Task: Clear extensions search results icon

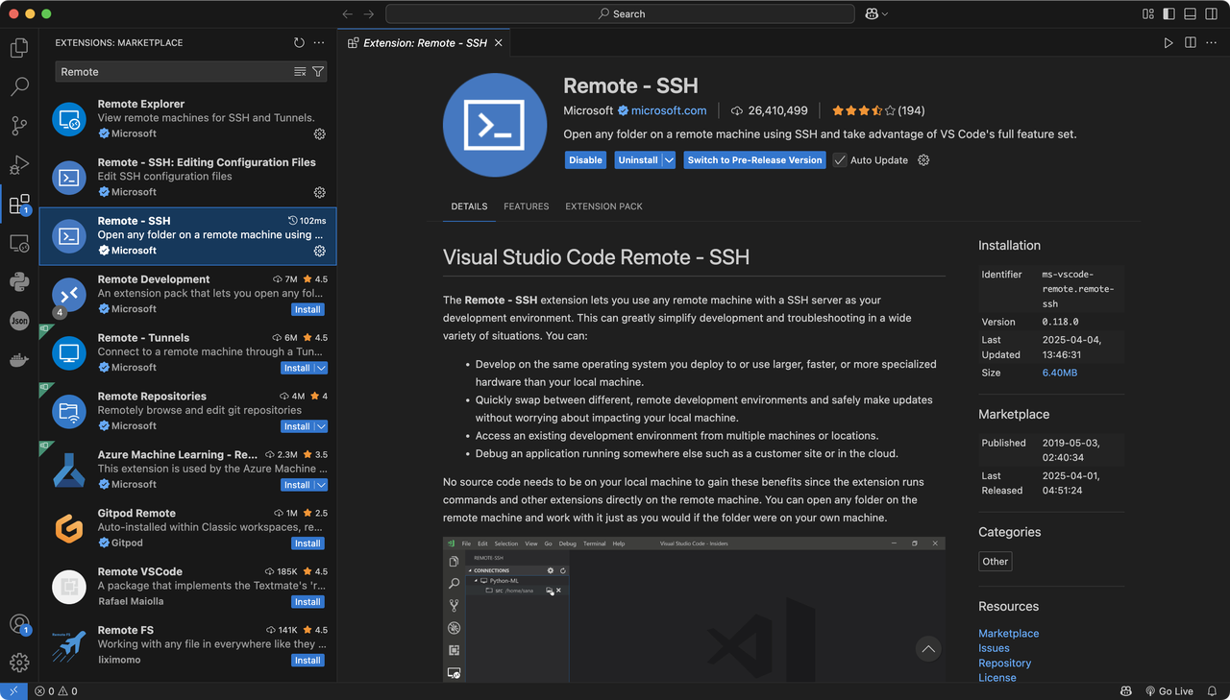Action: pos(300,72)
